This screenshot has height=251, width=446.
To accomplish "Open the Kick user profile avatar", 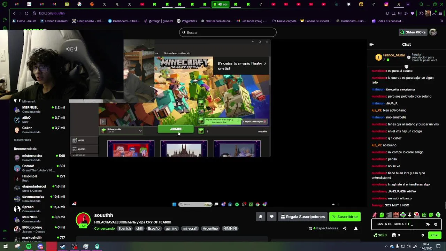I will click(x=433, y=32).
